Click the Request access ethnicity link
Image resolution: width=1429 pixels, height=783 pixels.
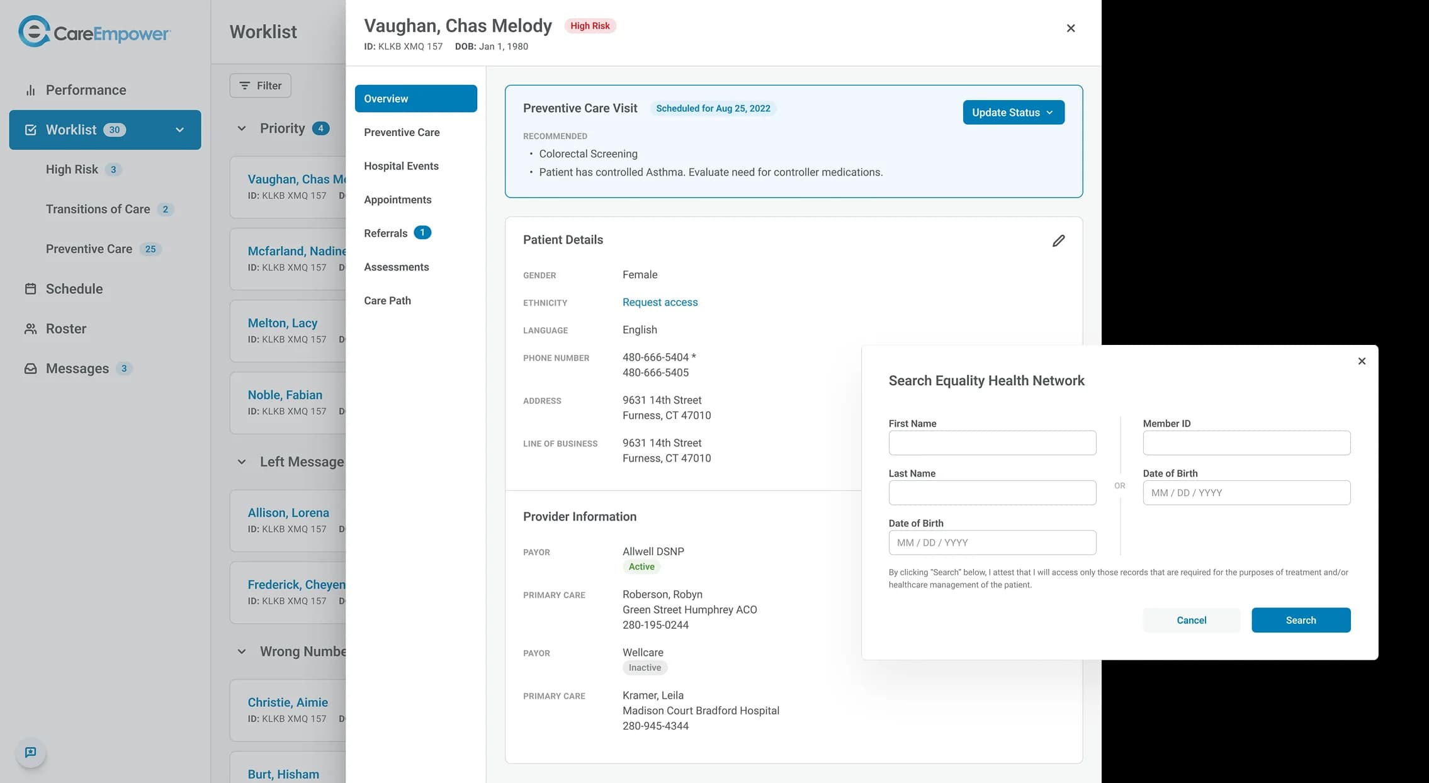(x=660, y=302)
